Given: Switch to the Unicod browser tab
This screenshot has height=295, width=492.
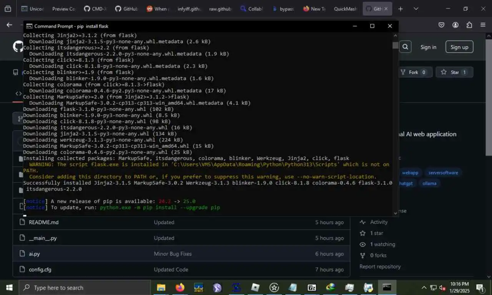Looking at the screenshot, I should point(33,9).
